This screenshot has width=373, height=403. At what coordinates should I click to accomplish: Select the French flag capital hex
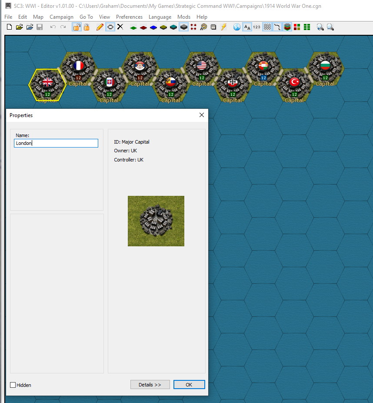(78, 68)
